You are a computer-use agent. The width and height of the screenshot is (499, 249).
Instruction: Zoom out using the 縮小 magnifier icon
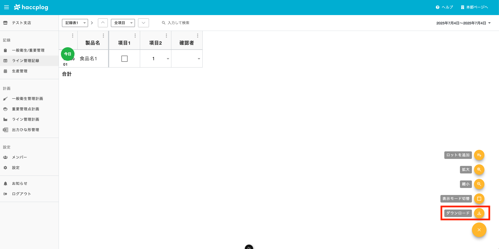coord(479,184)
